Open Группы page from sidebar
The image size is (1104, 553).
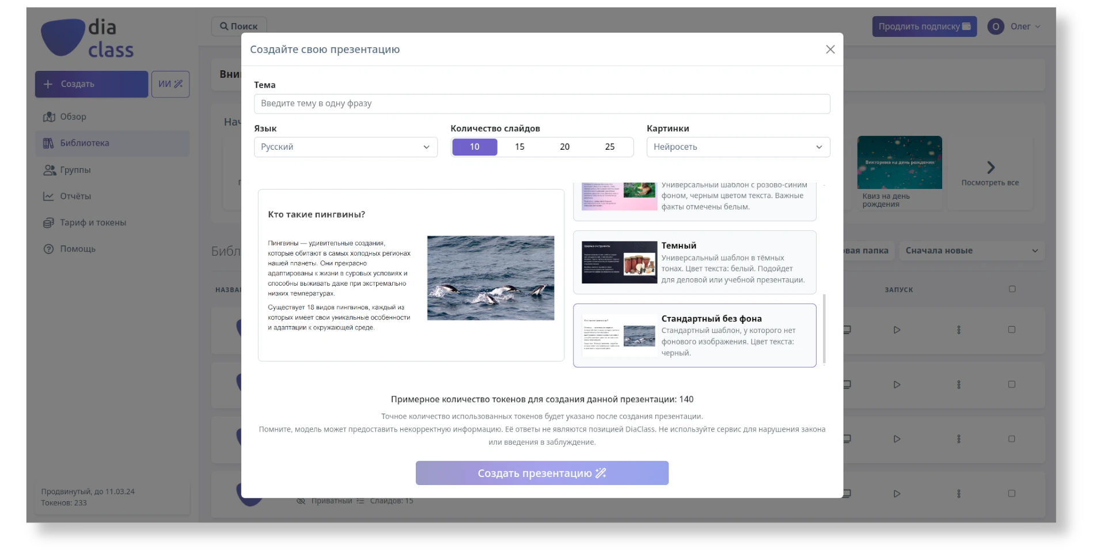click(75, 170)
